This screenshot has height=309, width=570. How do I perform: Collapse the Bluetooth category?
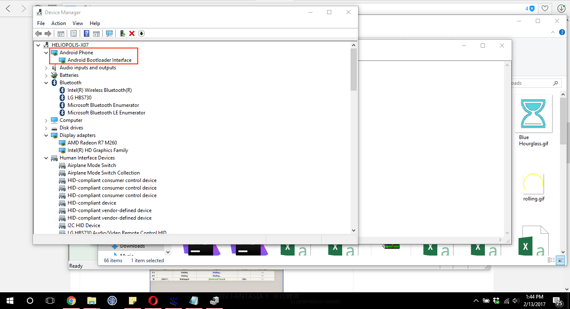click(46, 83)
